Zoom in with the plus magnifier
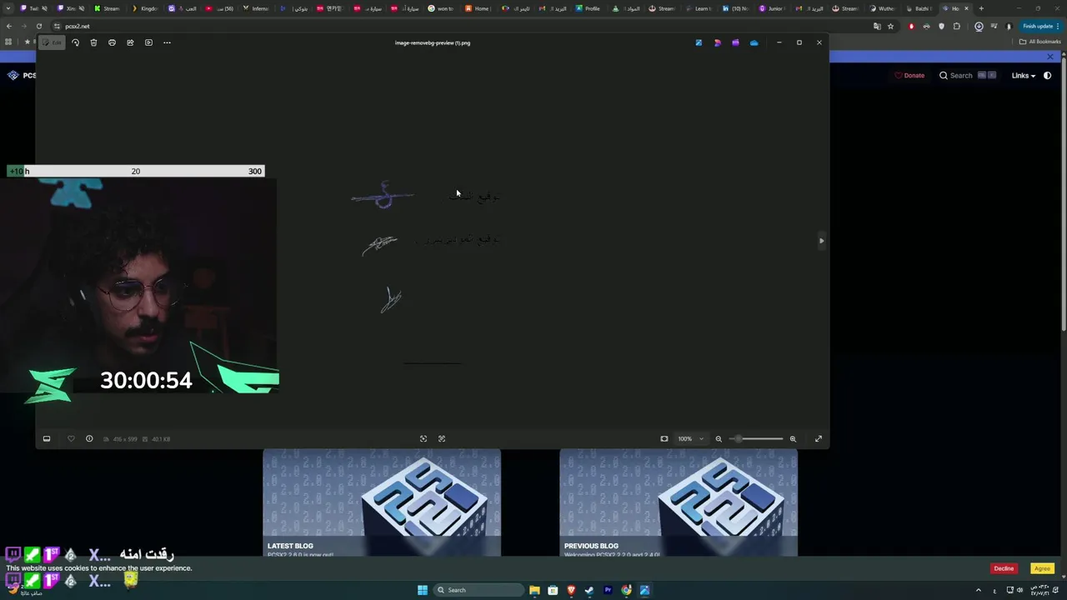Image resolution: width=1067 pixels, height=600 pixels. [x=793, y=438]
